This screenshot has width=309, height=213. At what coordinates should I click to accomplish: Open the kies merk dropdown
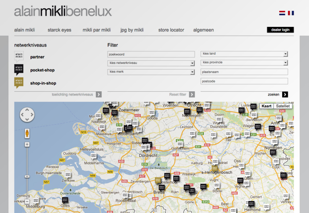point(151,72)
